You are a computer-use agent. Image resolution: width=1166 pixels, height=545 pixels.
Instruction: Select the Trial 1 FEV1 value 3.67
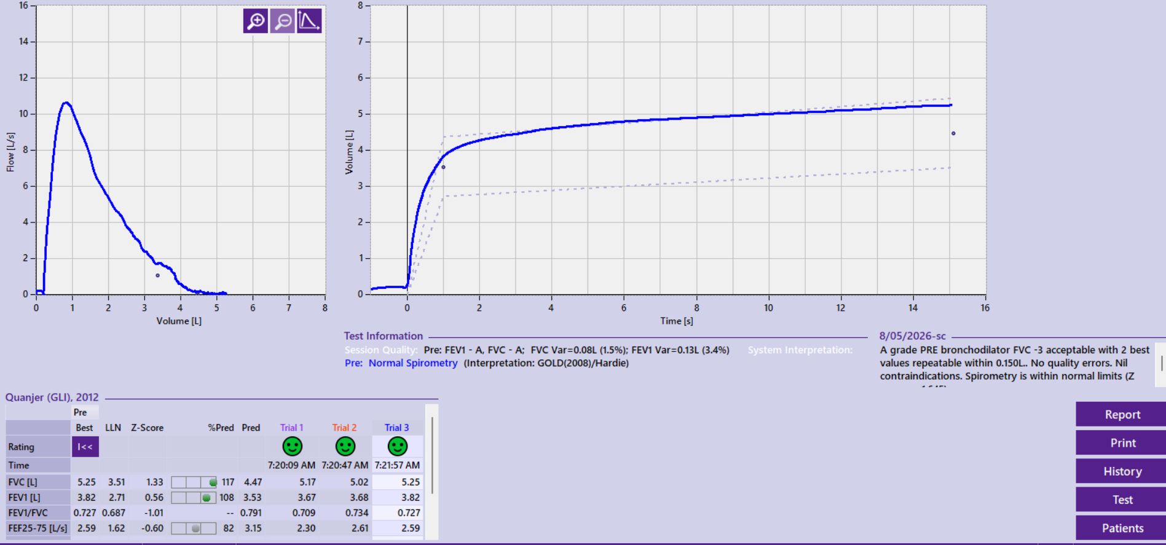pos(307,498)
